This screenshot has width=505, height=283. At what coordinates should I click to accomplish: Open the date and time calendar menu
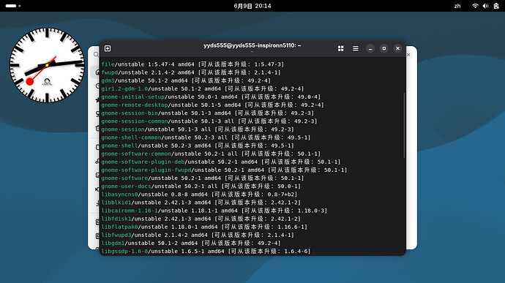pyautogui.click(x=252, y=6)
